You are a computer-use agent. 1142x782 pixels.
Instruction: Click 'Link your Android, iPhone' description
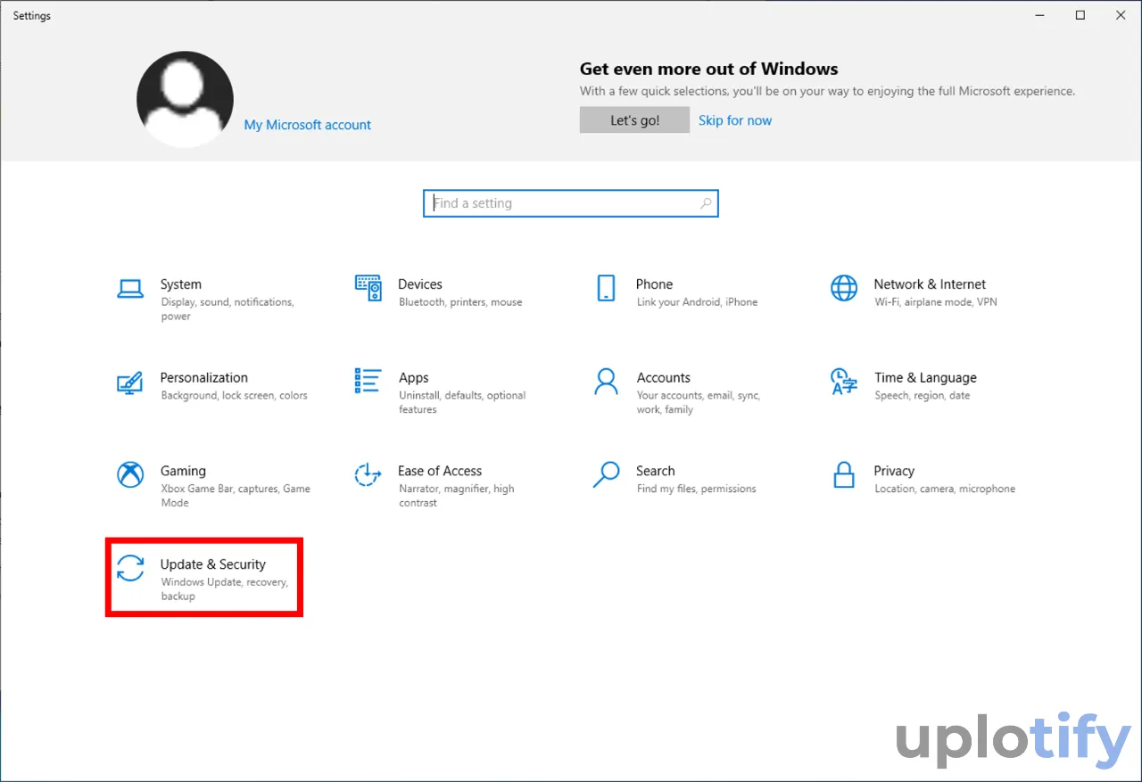pyautogui.click(x=698, y=302)
